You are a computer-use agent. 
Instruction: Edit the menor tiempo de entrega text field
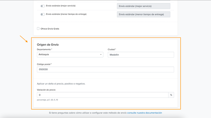coord(143,14)
